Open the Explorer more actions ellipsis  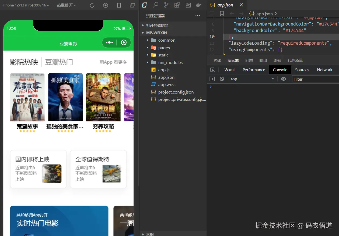pos(198,16)
